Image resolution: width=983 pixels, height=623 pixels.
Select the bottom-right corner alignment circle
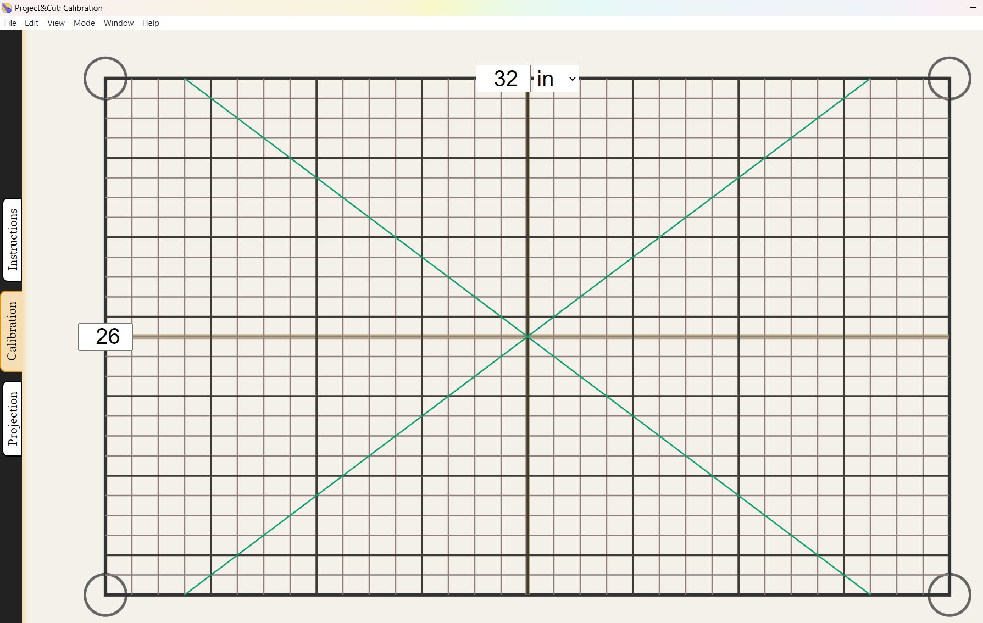click(x=949, y=595)
